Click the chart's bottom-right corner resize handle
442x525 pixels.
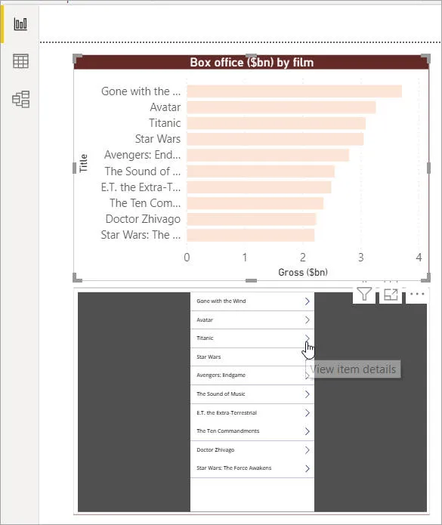click(426, 277)
